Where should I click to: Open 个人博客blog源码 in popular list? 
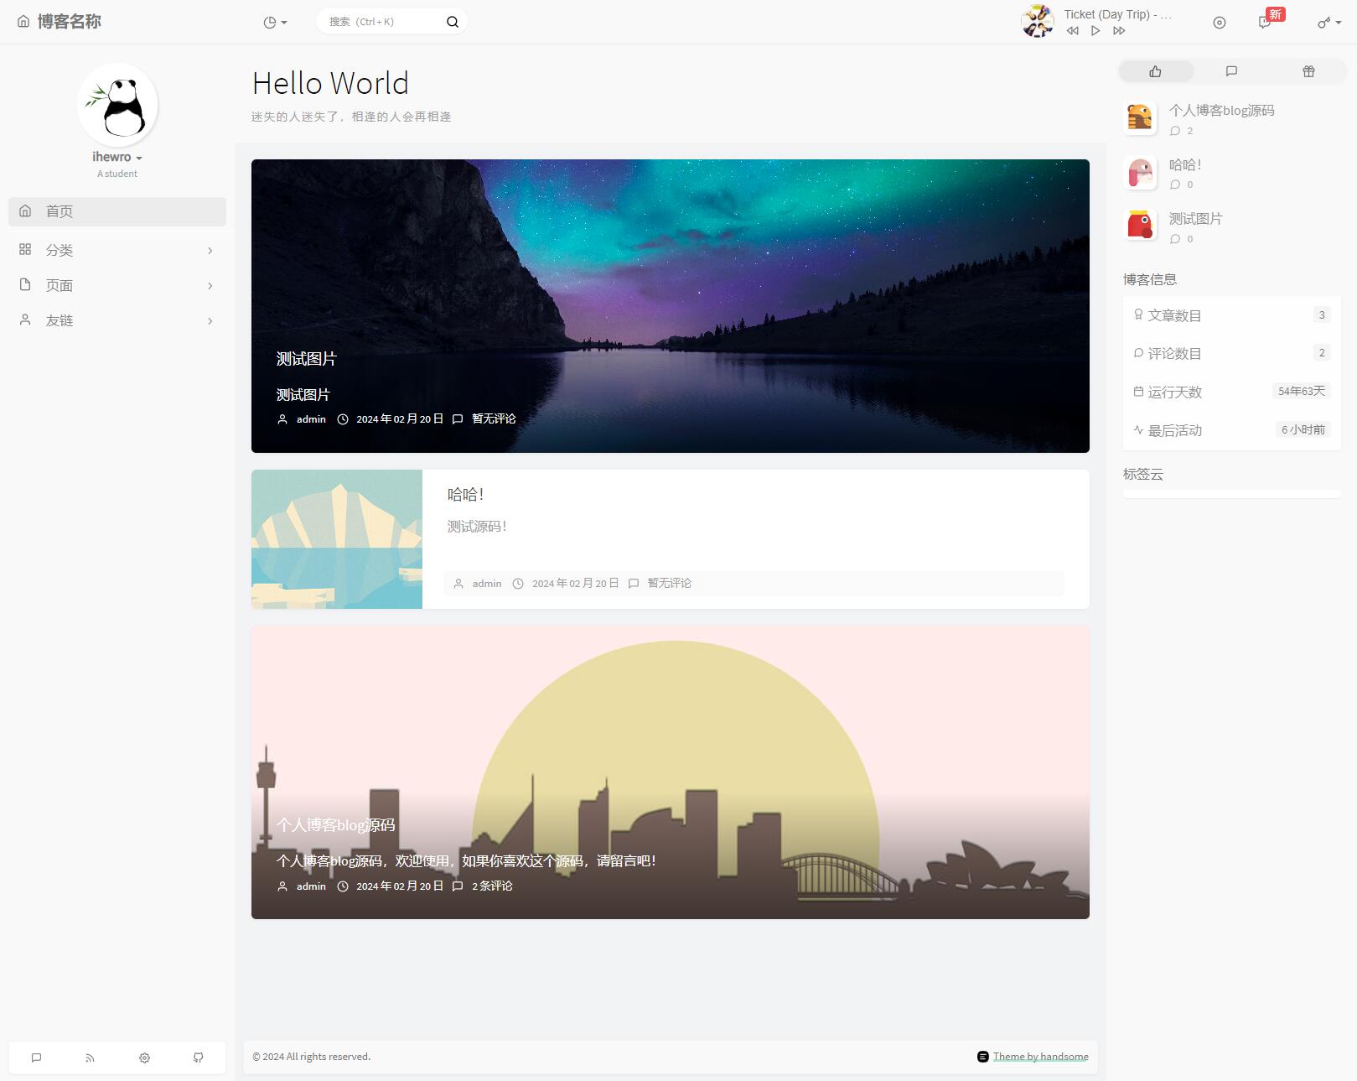pos(1221,111)
